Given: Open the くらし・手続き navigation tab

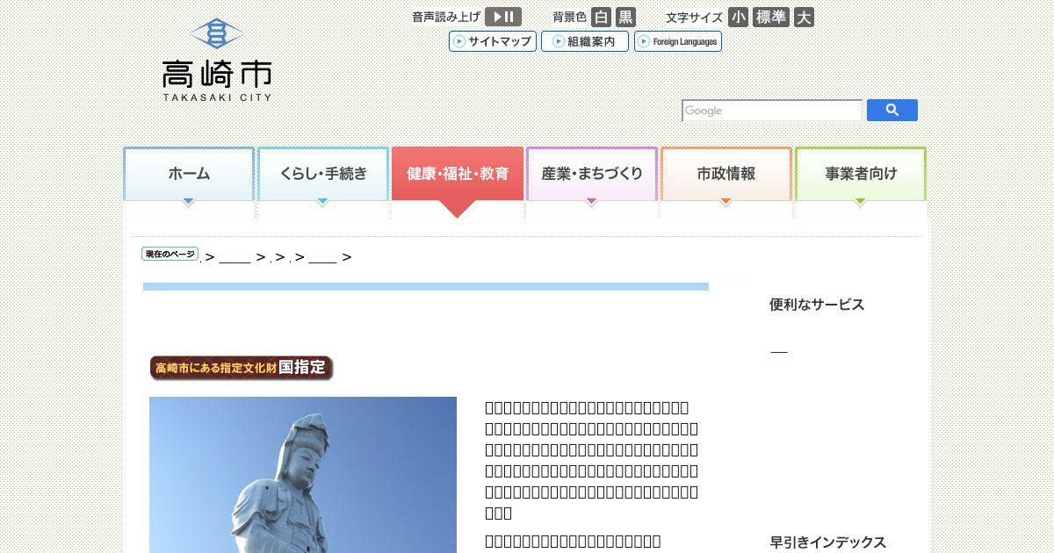Looking at the screenshot, I should (323, 175).
